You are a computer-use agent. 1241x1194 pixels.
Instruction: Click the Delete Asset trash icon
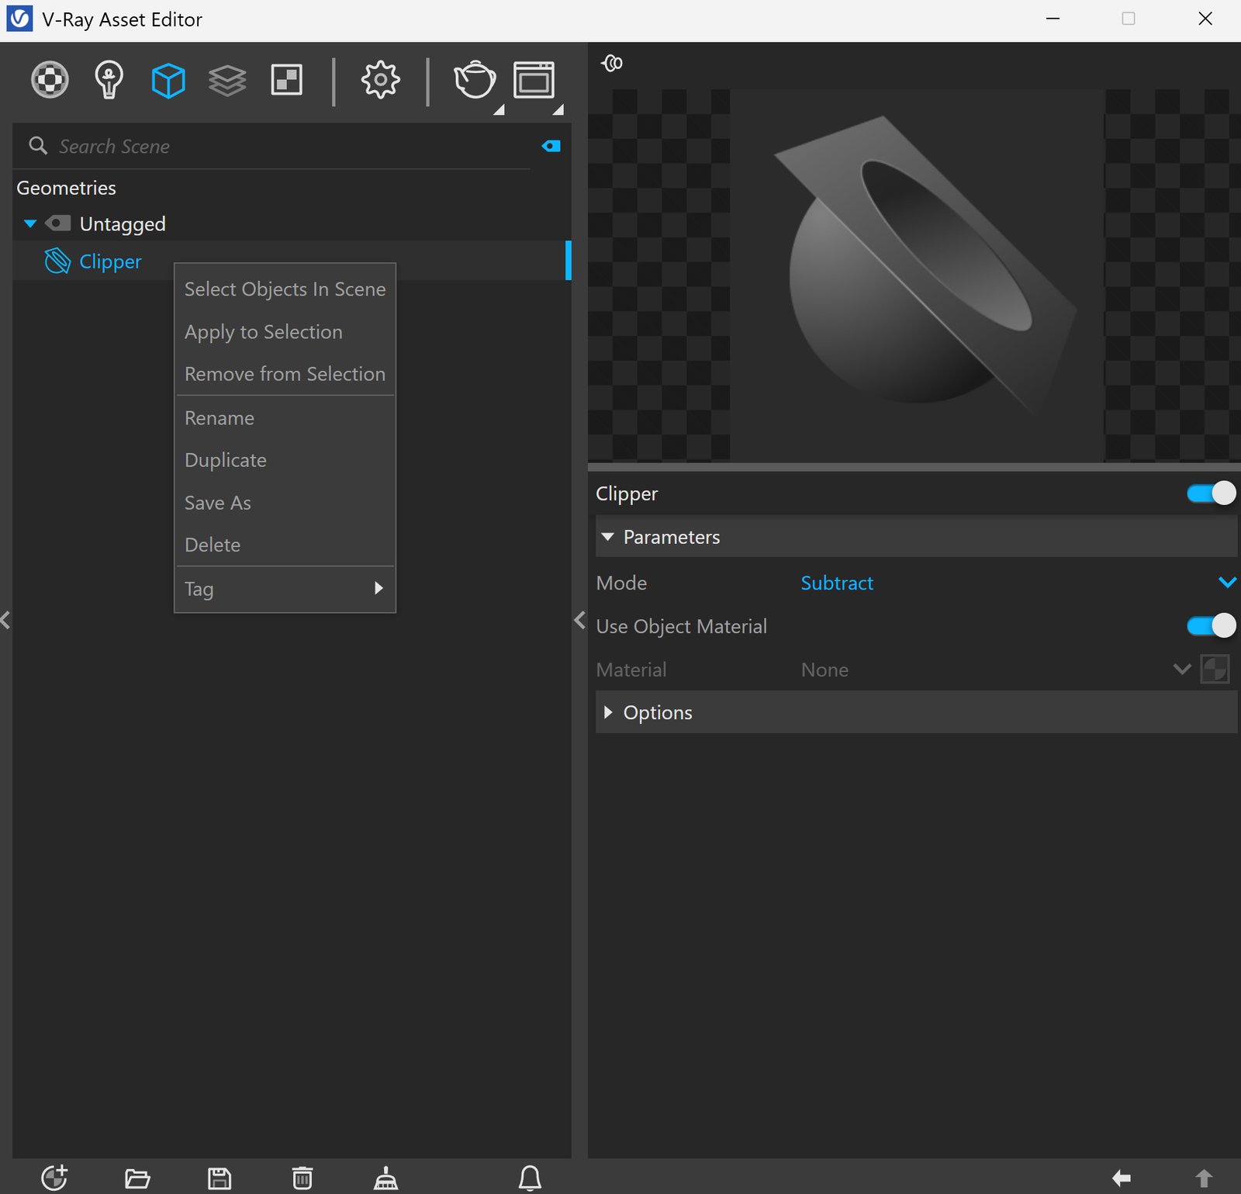[302, 1178]
